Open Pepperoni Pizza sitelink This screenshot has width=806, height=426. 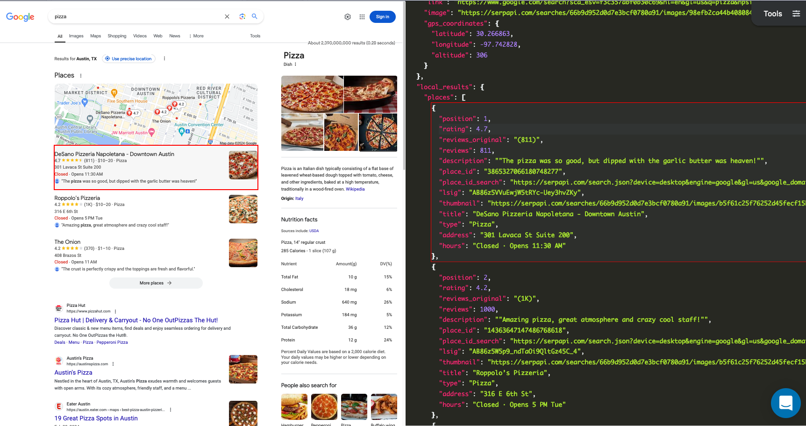(112, 342)
